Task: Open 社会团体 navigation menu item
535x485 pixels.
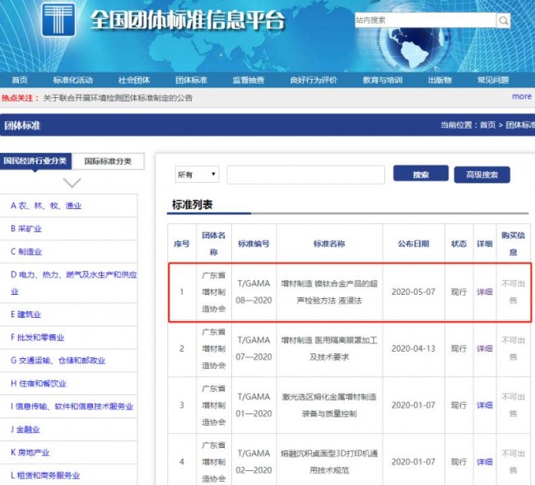Action: (133, 80)
